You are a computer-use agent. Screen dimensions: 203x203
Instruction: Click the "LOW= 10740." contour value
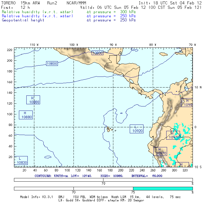(x=81, y=176)
